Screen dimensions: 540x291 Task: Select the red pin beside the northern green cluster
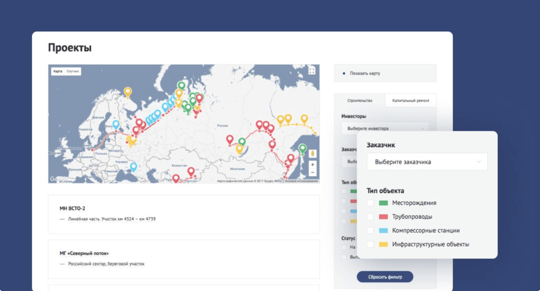click(199, 99)
